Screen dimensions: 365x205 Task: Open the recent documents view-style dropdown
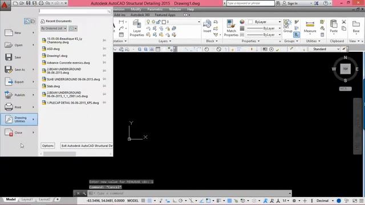pyautogui.click(x=73, y=28)
